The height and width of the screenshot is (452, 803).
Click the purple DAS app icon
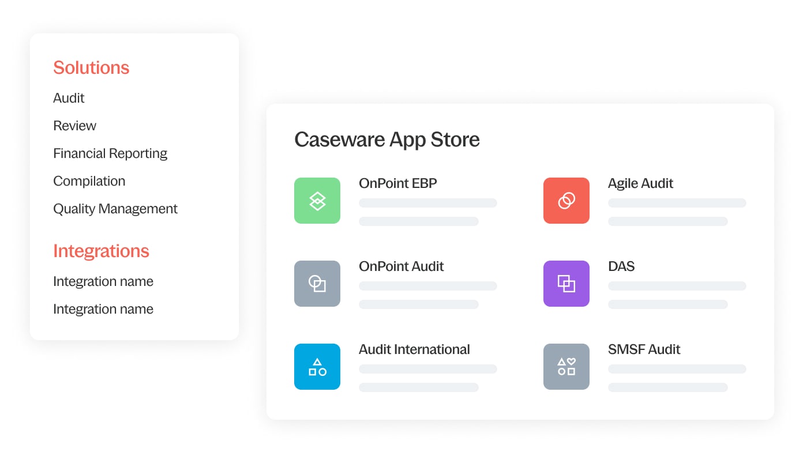pyautogui.click(x=566, y=284)
